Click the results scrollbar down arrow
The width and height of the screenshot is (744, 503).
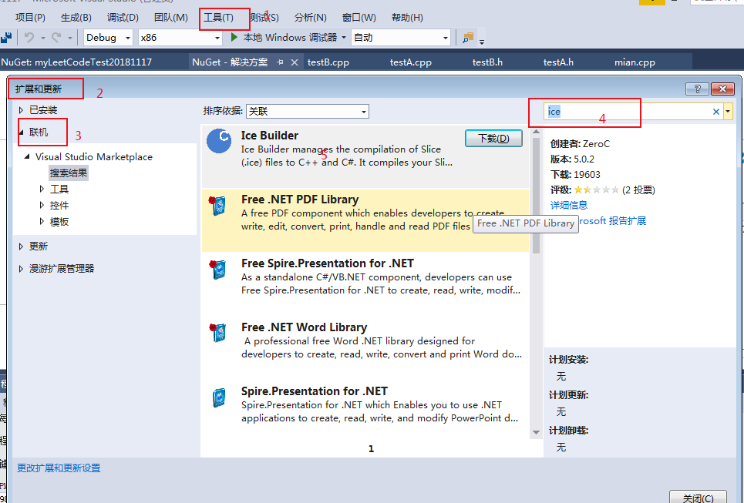[536, 432]
